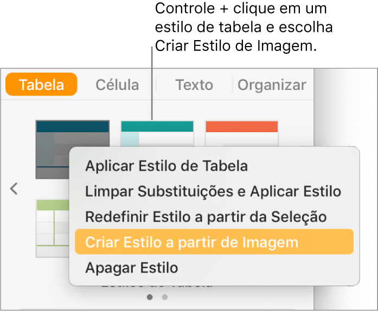Choose Aplicar Estilo de Tabela
378x311 pixels.
tap(166, 166)
